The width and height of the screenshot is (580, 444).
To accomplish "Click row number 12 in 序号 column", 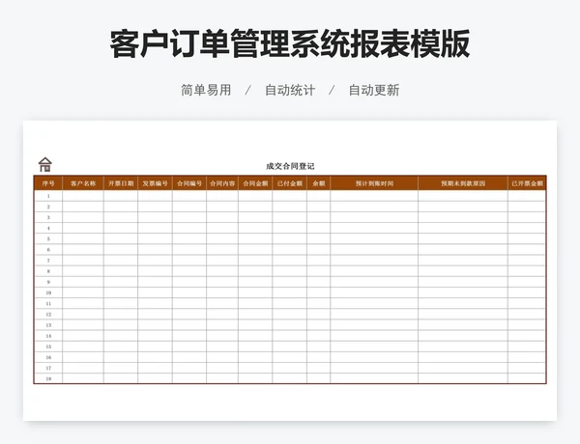I will 48,315.
